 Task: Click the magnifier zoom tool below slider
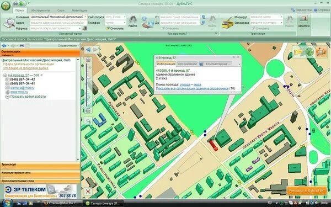88,121
